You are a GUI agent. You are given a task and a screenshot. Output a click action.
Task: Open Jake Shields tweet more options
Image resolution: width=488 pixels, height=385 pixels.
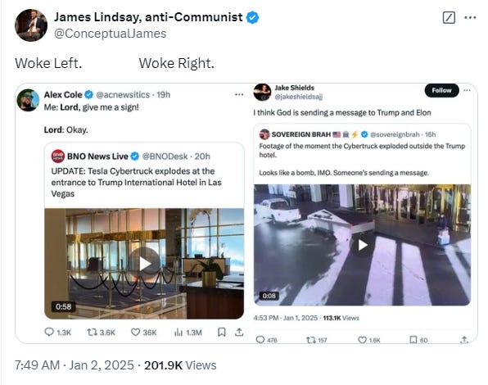(467, 90)
